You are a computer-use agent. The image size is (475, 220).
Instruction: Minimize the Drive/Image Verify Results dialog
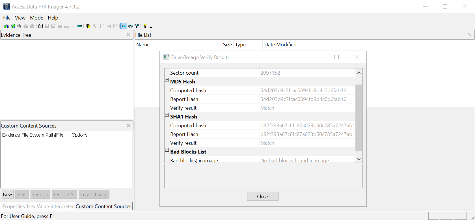tap(317, 57)
